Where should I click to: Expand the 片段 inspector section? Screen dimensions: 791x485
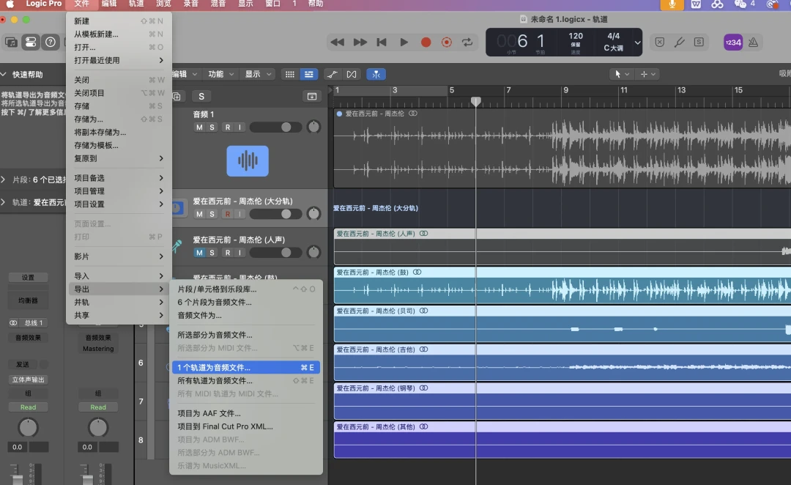(4, 179)
